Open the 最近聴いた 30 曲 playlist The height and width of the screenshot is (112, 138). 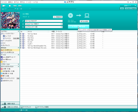coord(7,73)
